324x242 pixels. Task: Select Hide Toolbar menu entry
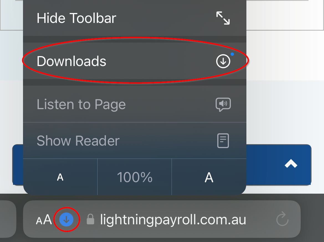pyautogui.click(x=134, y=18)
